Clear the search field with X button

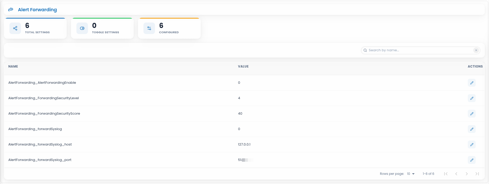coord(476,50)
